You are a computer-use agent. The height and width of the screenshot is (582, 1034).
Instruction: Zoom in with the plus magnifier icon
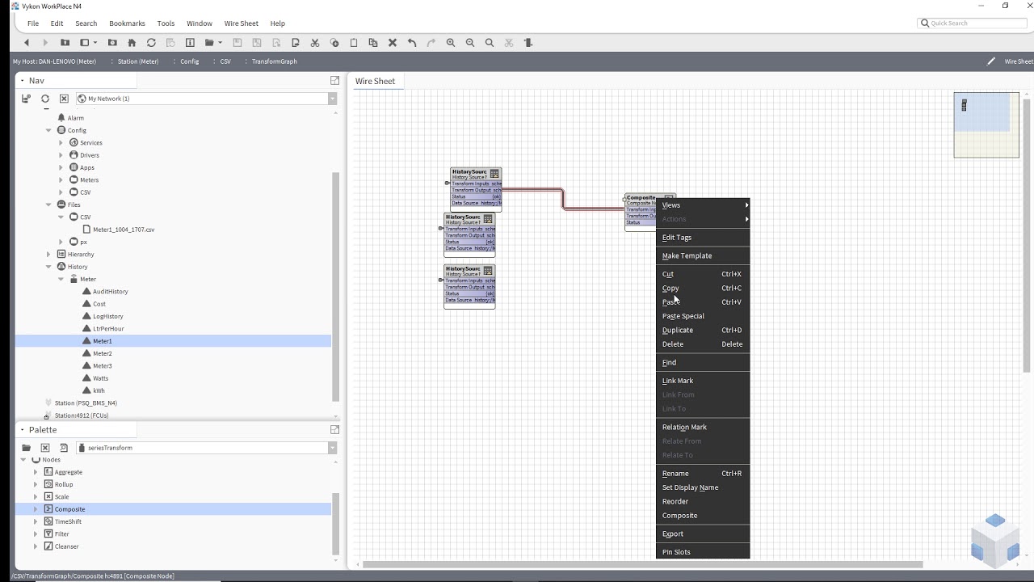click(x=451, y=43)
